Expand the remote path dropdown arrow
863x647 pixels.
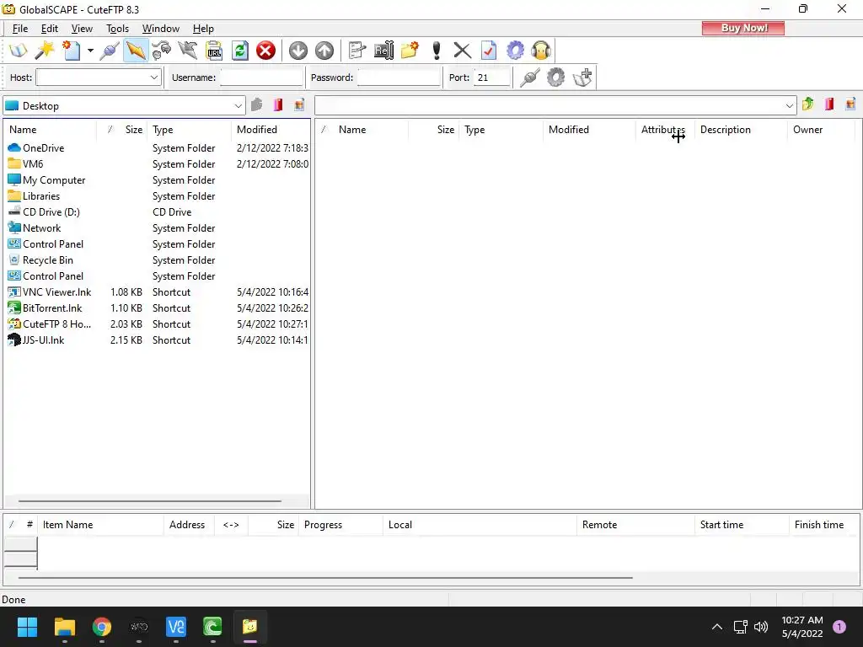(x=789, y=105)
